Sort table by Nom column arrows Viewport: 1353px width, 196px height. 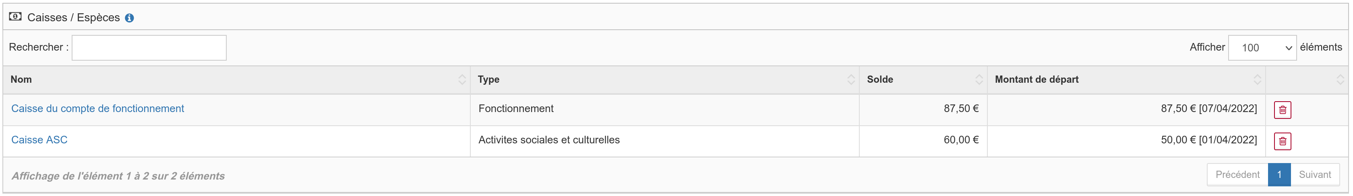click(x=462, y=80)
